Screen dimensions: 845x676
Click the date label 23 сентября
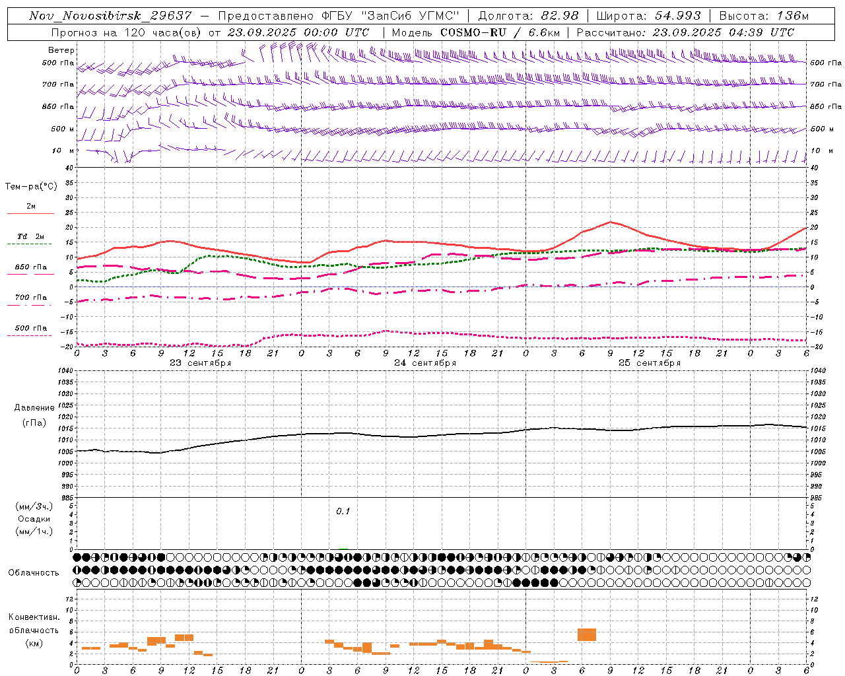200,363
